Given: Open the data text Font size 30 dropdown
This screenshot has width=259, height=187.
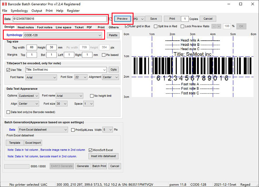Looking at the screenshot, I should coord(62,104).
